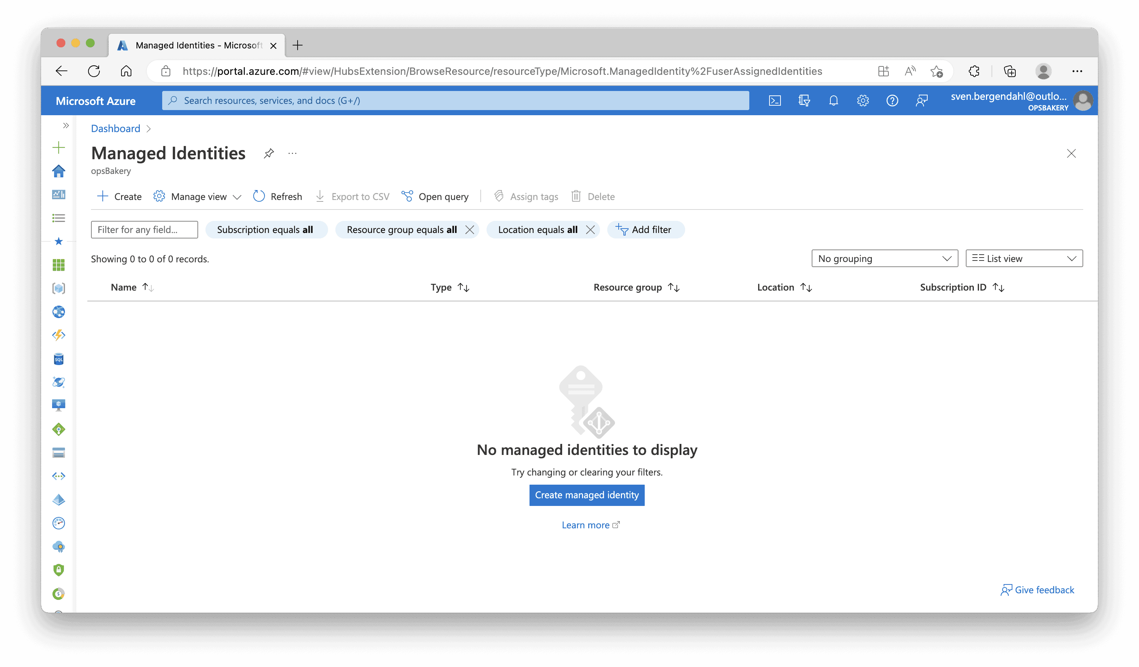The image size is (1139, 667).
Task: Expand the Manage view menu
Action: point(198,197)
